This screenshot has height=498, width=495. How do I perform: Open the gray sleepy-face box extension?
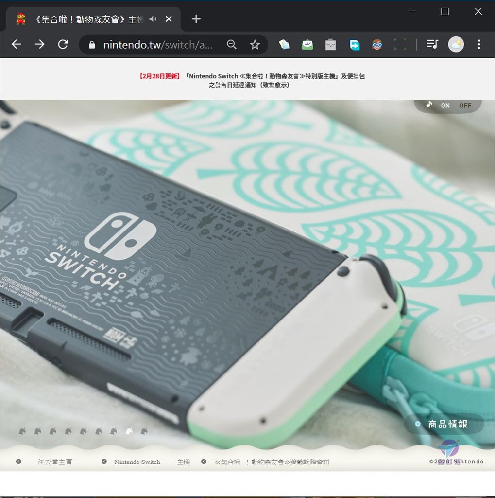coord(331,44)
